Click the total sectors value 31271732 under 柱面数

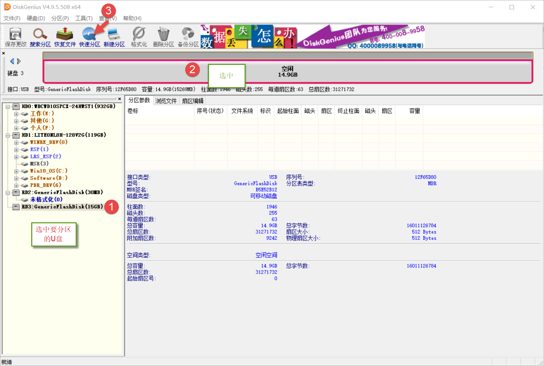pyautogui.click(x=266, y=232)
